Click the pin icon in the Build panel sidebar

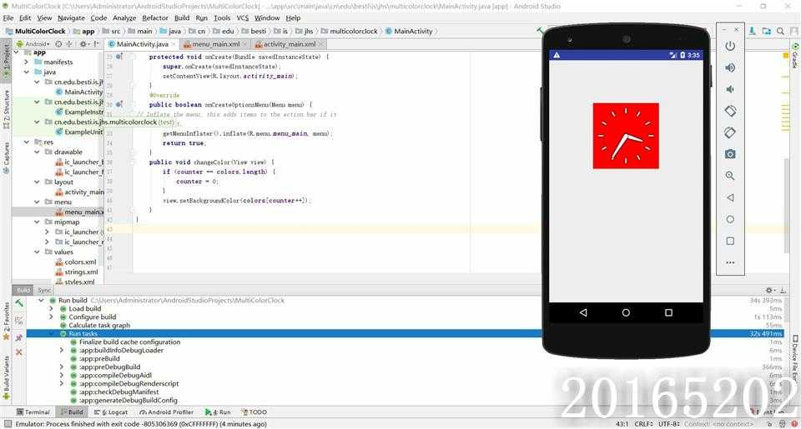click(x=19, y=337)
